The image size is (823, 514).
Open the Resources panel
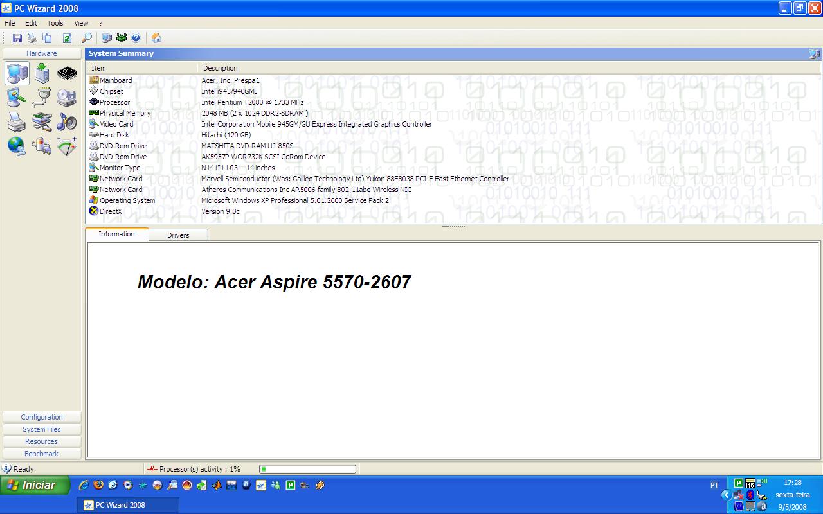[x=42, y=441]
